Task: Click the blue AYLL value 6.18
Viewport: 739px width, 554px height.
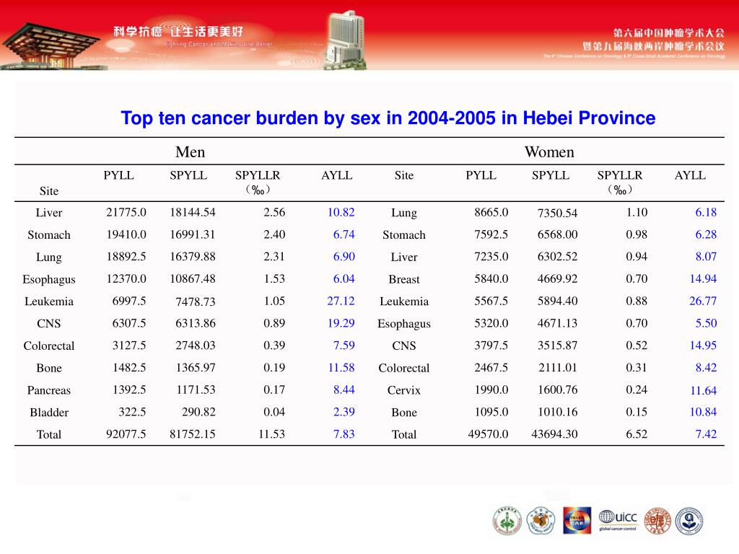Action: [706, 213]
